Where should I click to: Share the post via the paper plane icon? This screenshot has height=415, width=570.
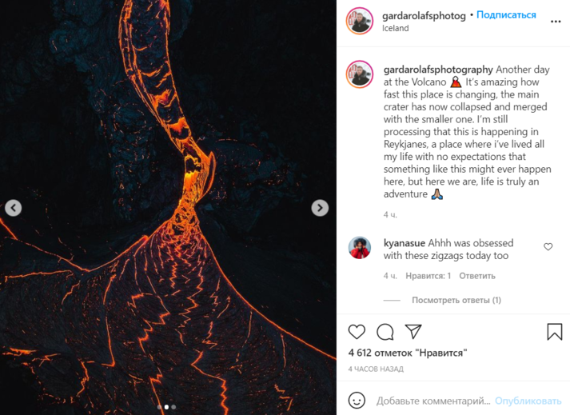click(x=413, y=332)
